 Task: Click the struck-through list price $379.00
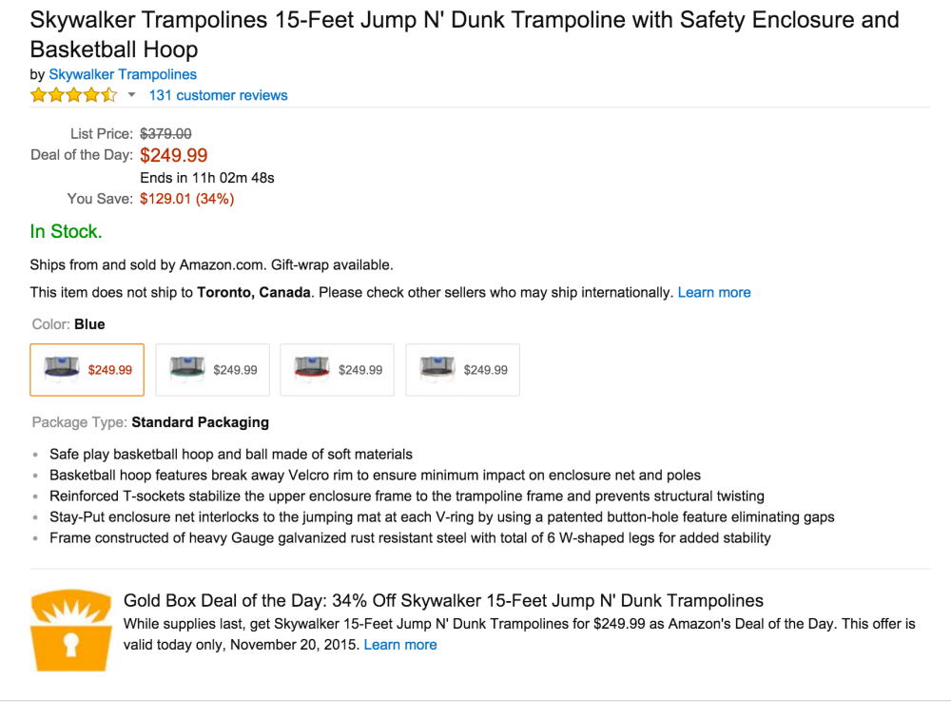(165, 134)
